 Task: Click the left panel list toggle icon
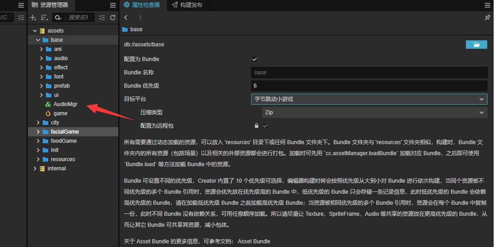coord(21,17)
